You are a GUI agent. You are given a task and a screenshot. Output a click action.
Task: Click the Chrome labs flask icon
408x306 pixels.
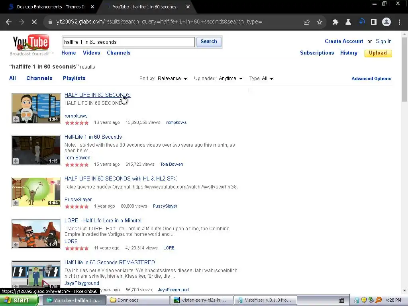click(x=348, y=22)
